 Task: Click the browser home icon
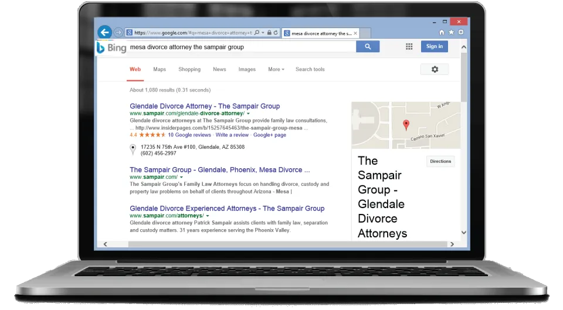(x=442, y=32)
